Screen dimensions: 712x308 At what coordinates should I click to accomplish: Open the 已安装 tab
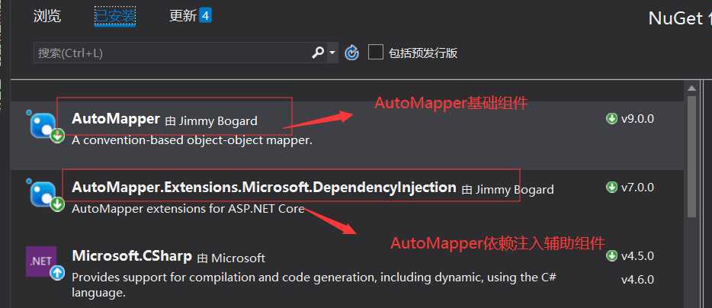115,17
